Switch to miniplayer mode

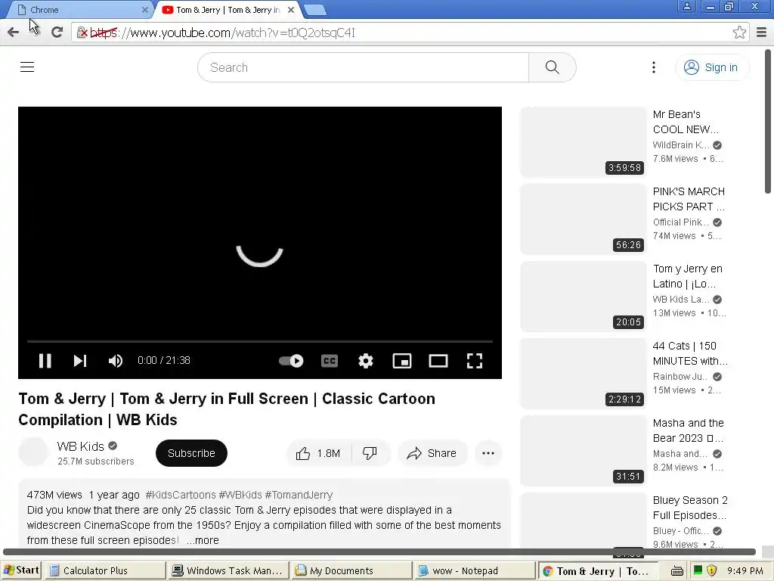402,361
